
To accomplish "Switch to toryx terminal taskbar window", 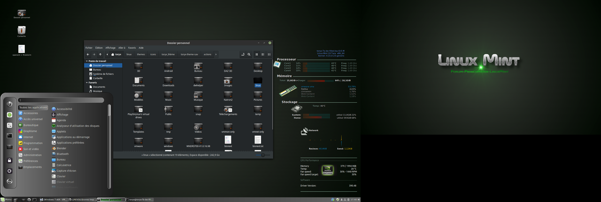I will [x=140, y=200].
